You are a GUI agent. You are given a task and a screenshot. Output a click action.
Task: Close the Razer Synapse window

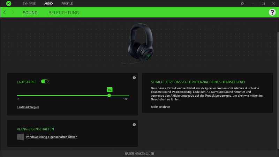[274, 3]
